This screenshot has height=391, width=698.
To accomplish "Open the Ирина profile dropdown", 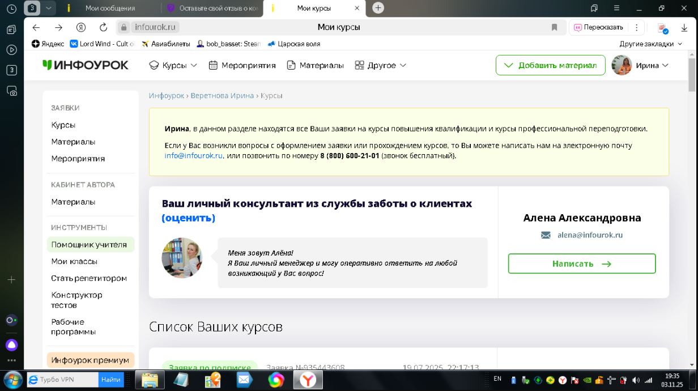I will [x=641, y=65].
